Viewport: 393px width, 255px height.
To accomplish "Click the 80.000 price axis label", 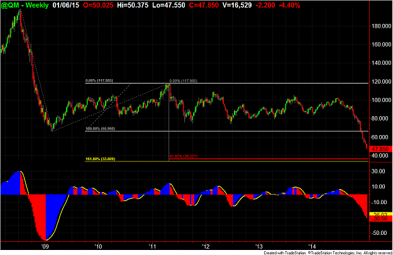I will tap(381, 119).
